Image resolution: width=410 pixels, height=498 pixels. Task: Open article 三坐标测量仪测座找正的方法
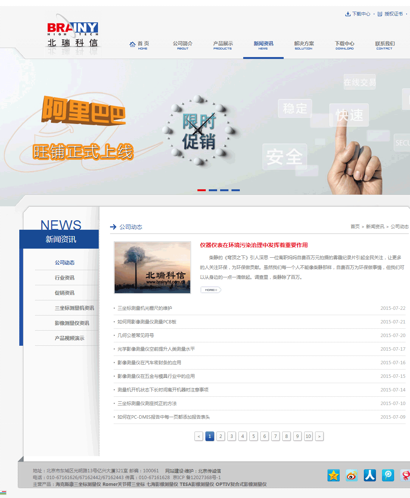pos(147,404)
